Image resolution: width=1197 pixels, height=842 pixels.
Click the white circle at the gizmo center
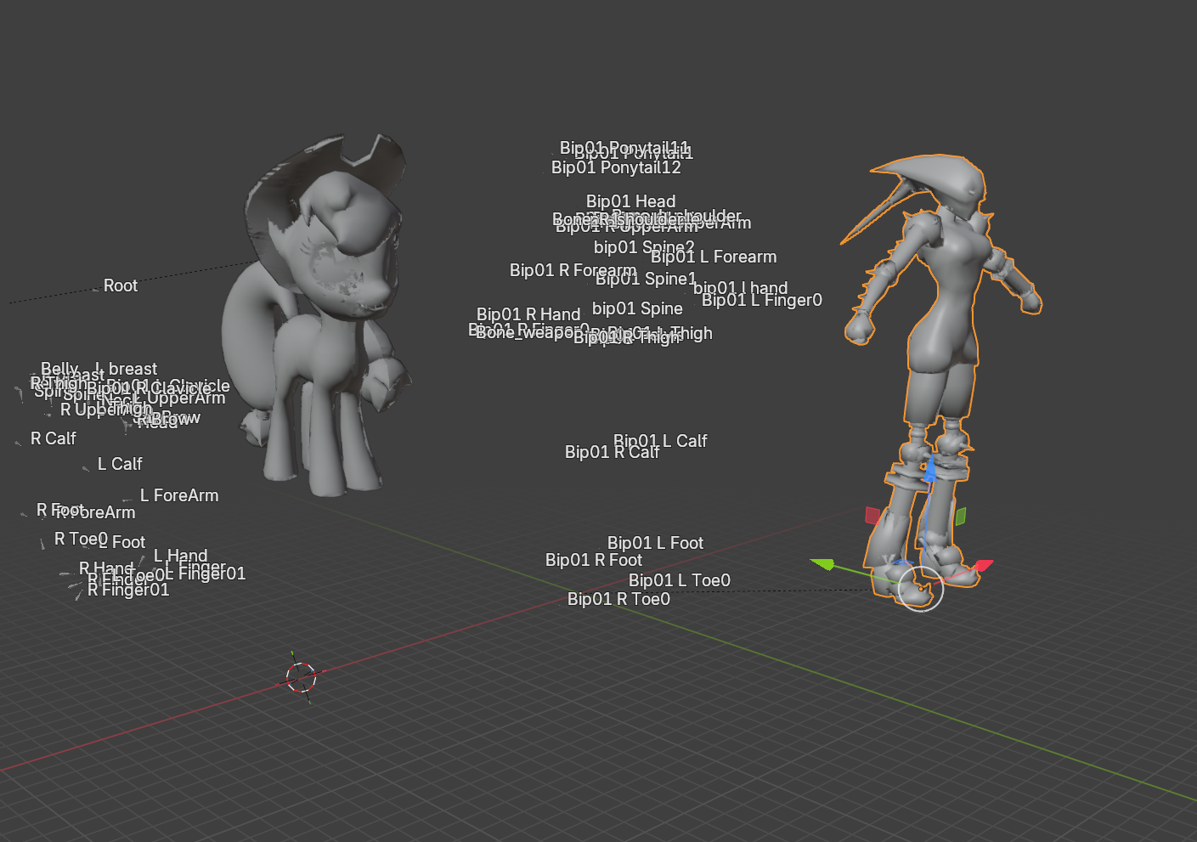pyautogui.click(x=921, y=588)
